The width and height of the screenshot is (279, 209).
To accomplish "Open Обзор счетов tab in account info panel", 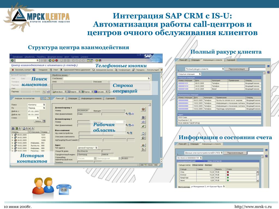I will point(198,165).
